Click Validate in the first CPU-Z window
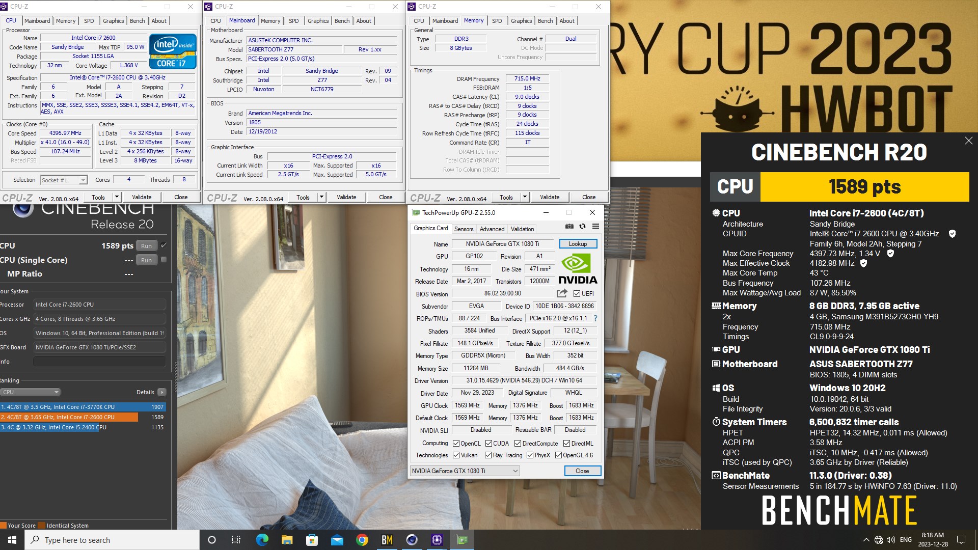 click(x=142, y=197)
